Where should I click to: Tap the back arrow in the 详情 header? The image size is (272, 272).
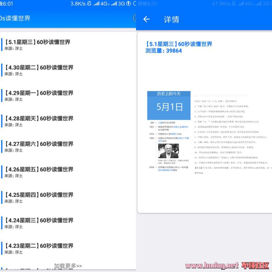pos(146,19)
